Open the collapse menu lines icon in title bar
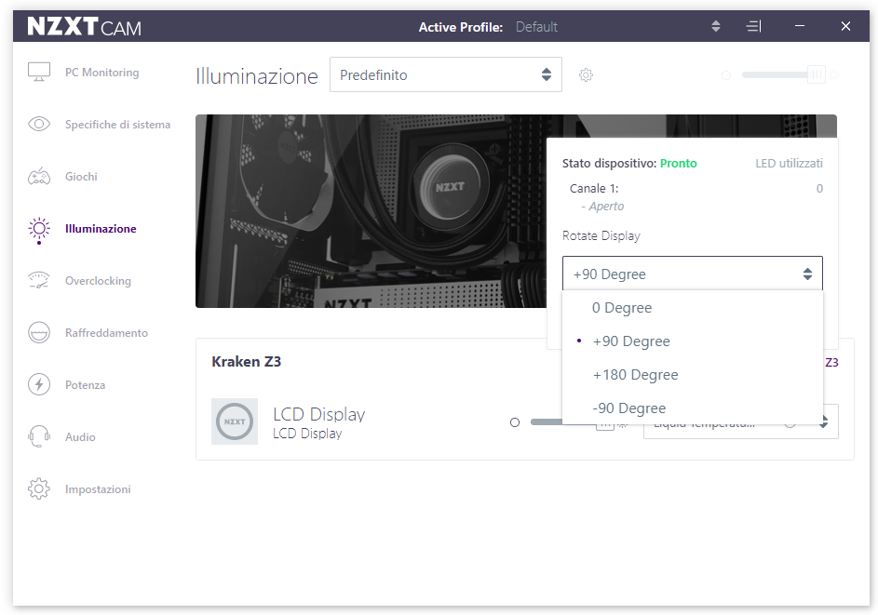Viewport: 878px width, 615px height. pyautogui.click(x=753, y=26)
